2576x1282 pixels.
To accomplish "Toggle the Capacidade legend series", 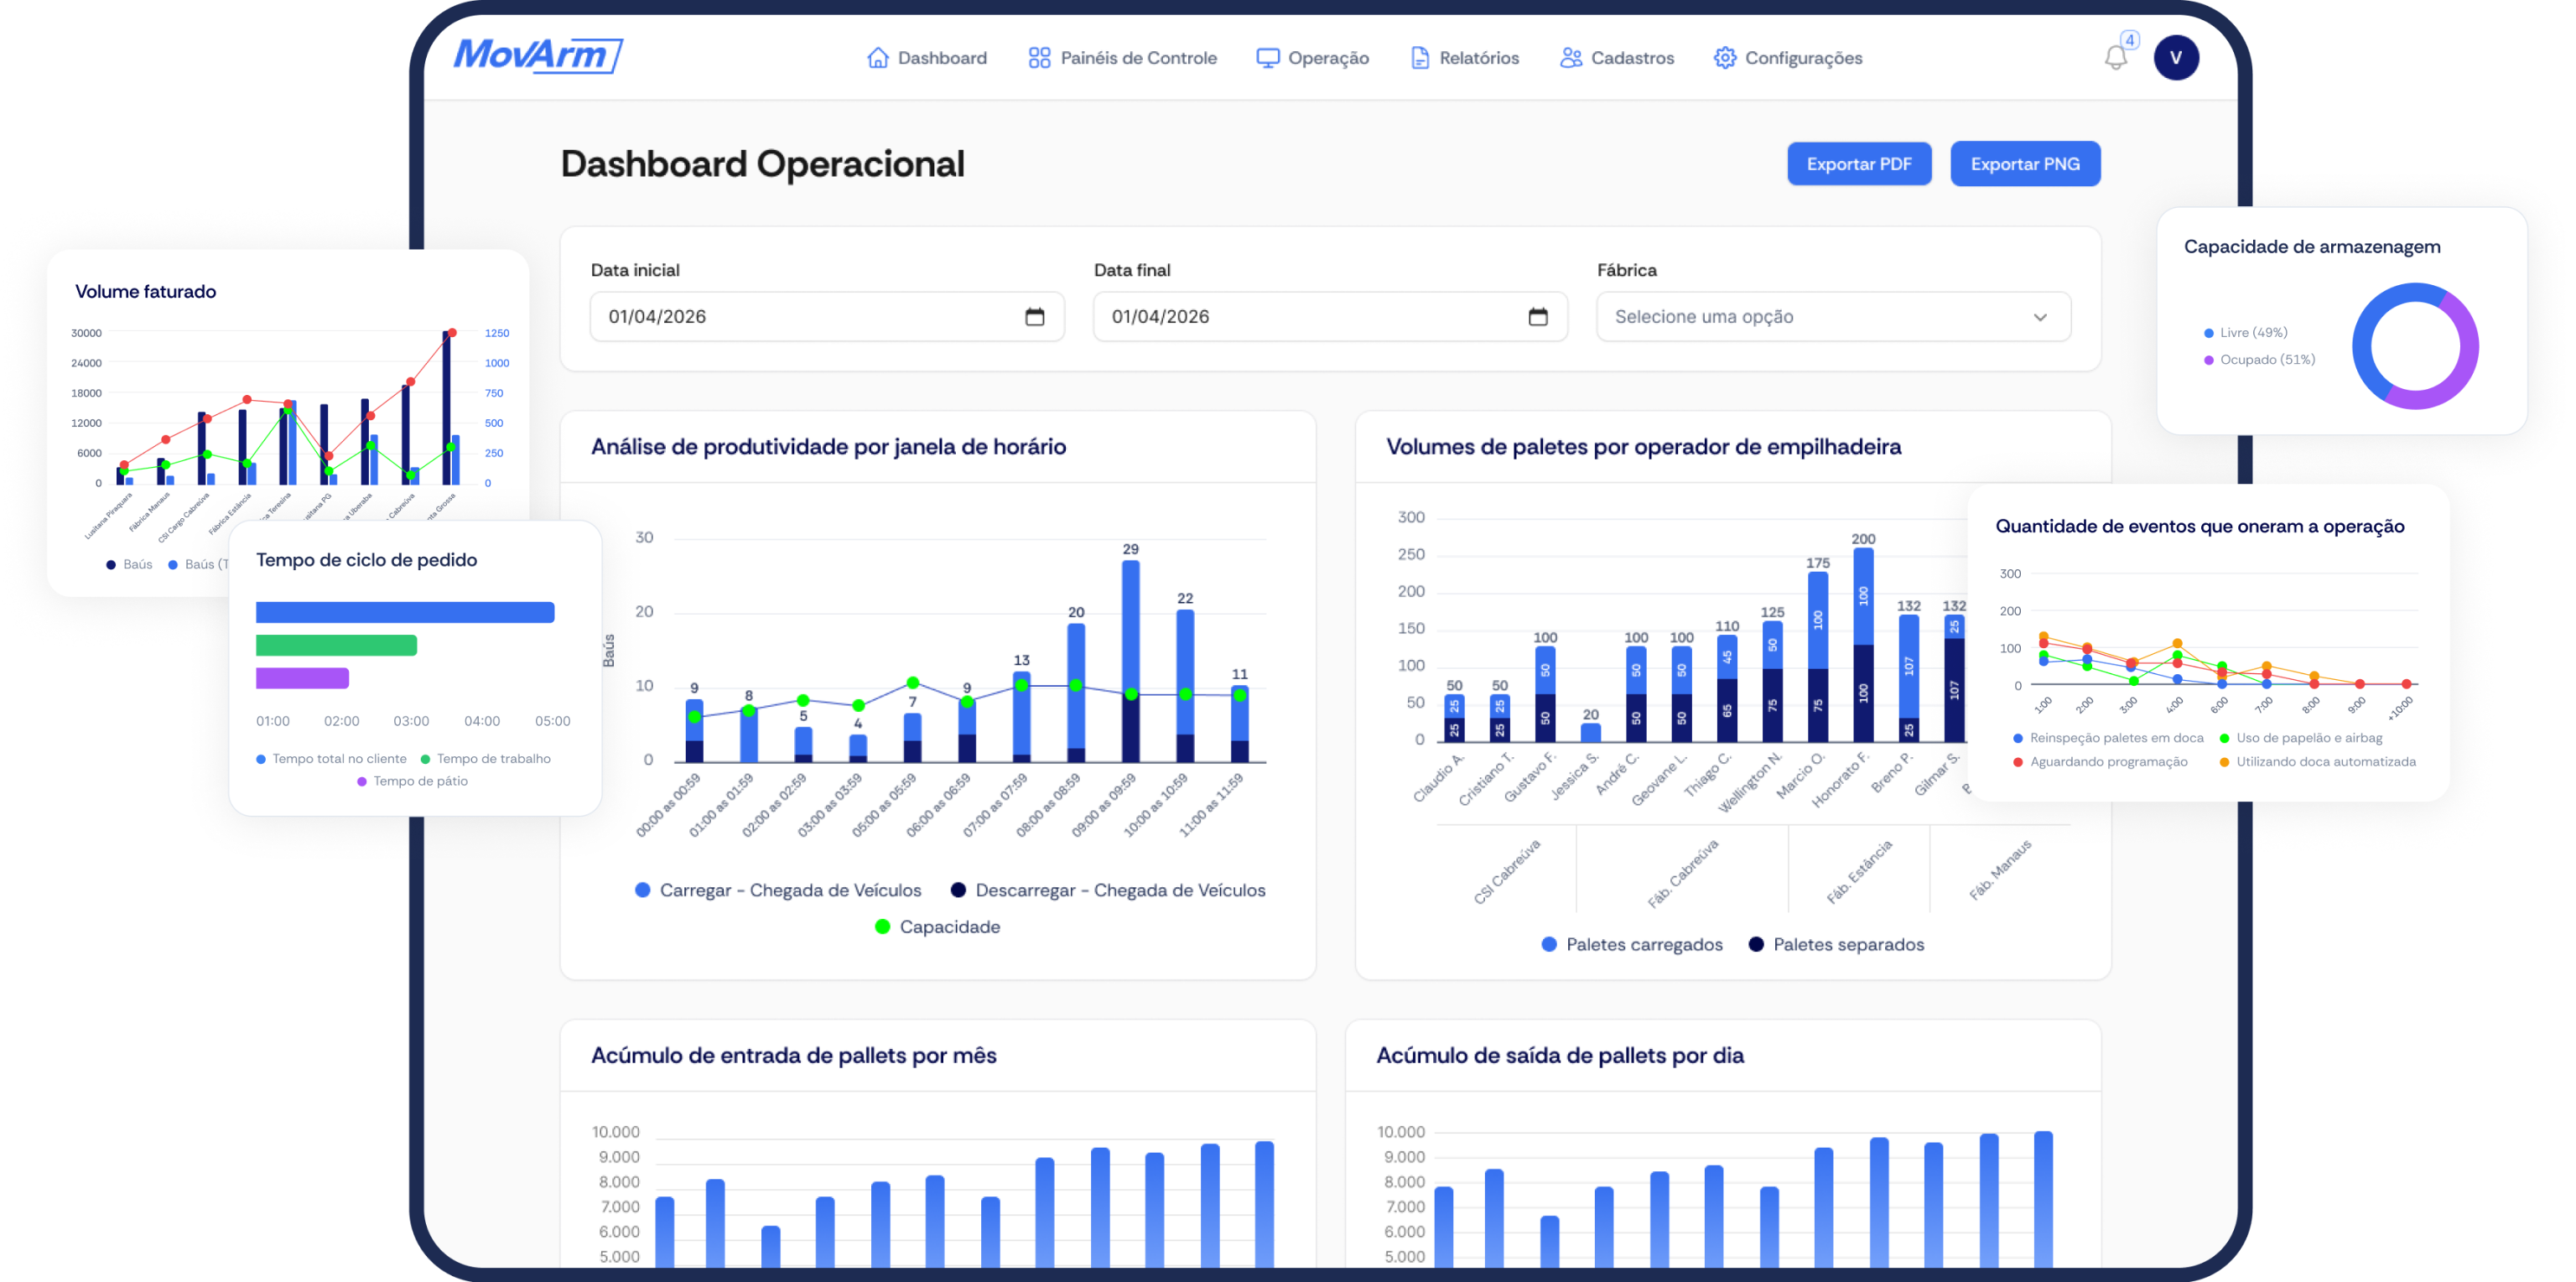I will tap(937, 927).
